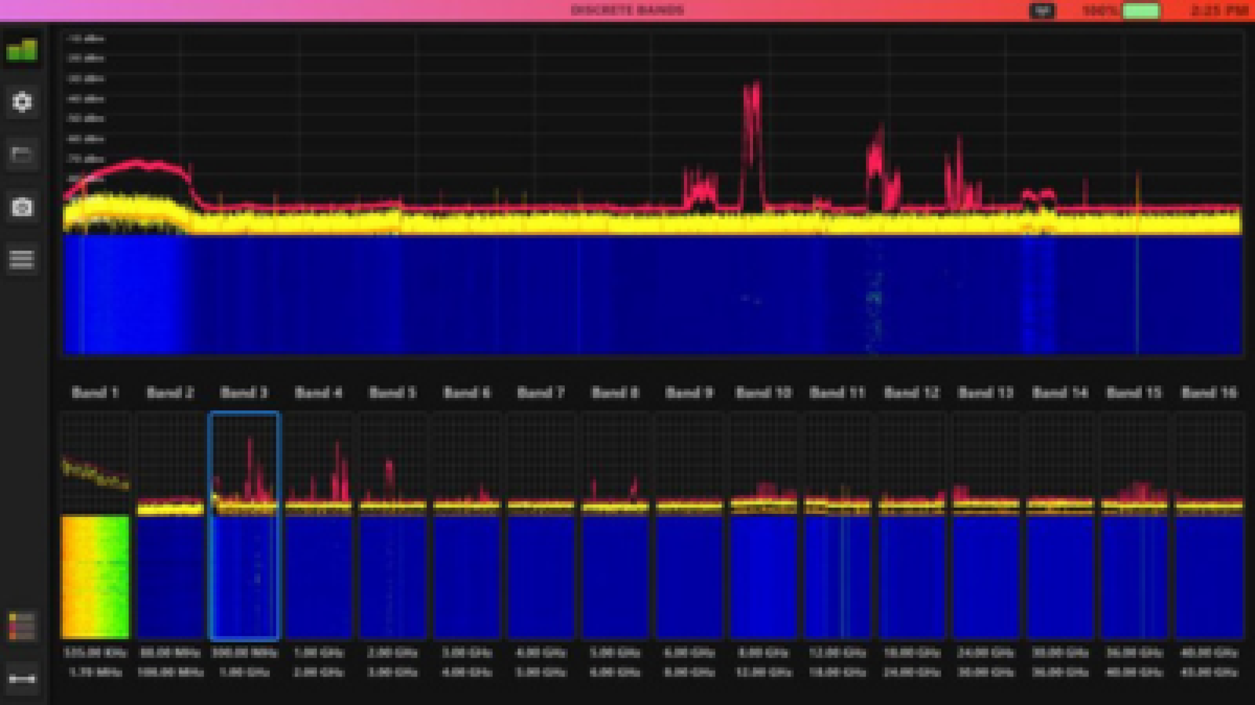
Task: Click the connection status icon in top bar
Action: click(1041, 10)
